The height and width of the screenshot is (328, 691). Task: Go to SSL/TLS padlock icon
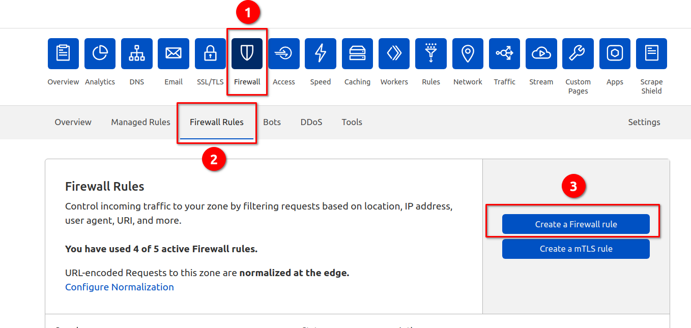click(x=210, y=53)
